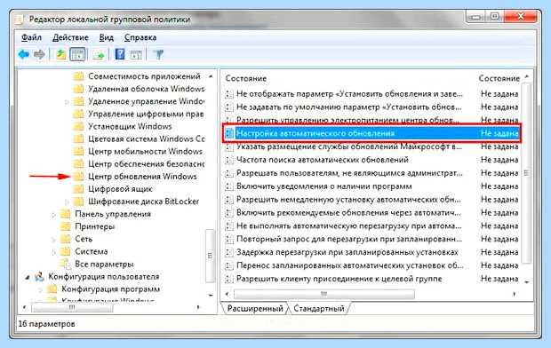Screen dimensions: 551x348
Task: Click the tree pane horizontal scrollbar thumb
Action: 72,308
